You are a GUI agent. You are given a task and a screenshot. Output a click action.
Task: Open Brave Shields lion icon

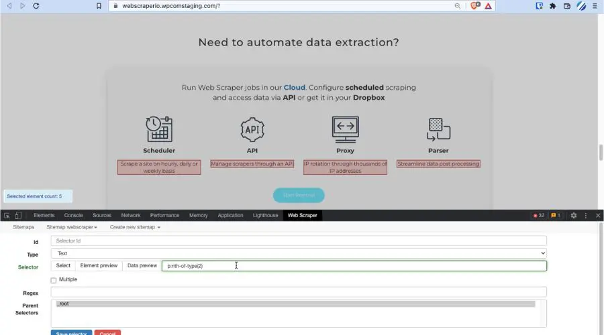coord(475,6)
